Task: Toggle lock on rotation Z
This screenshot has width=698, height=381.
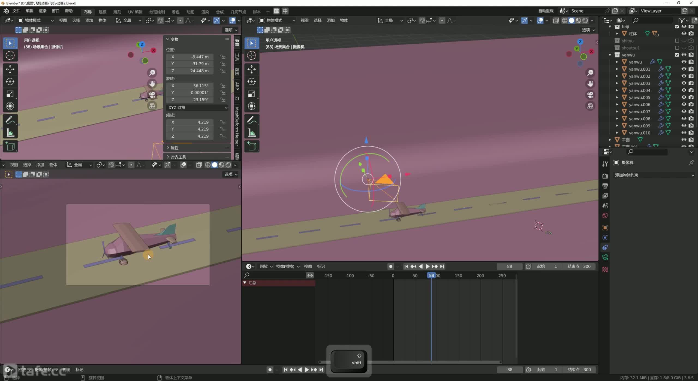Action: pos(223,100)
